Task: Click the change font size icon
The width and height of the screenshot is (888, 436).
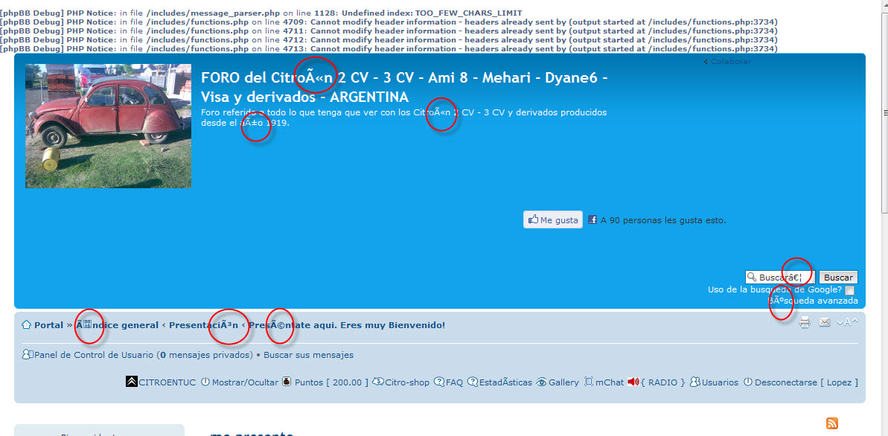Action: pos(847,322)
